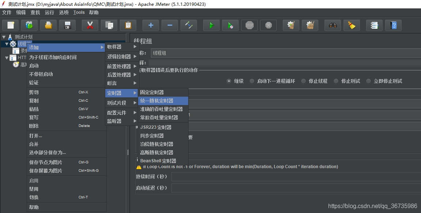Select the 停止测试 radio button
The image size is (421, 213).
point(336,81)
